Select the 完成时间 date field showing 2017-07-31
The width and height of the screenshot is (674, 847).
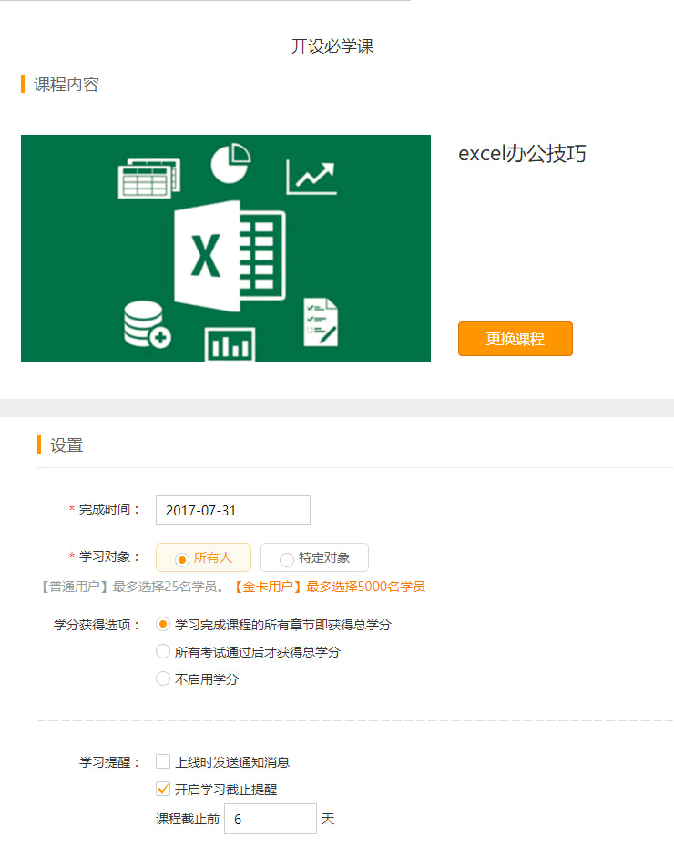click(233, 510)
